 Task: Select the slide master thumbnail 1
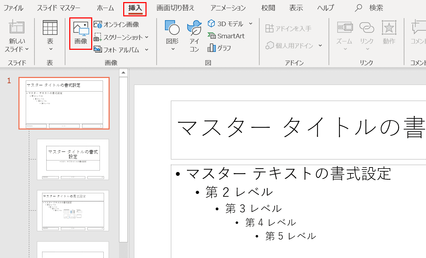click(x=64, y=103)
